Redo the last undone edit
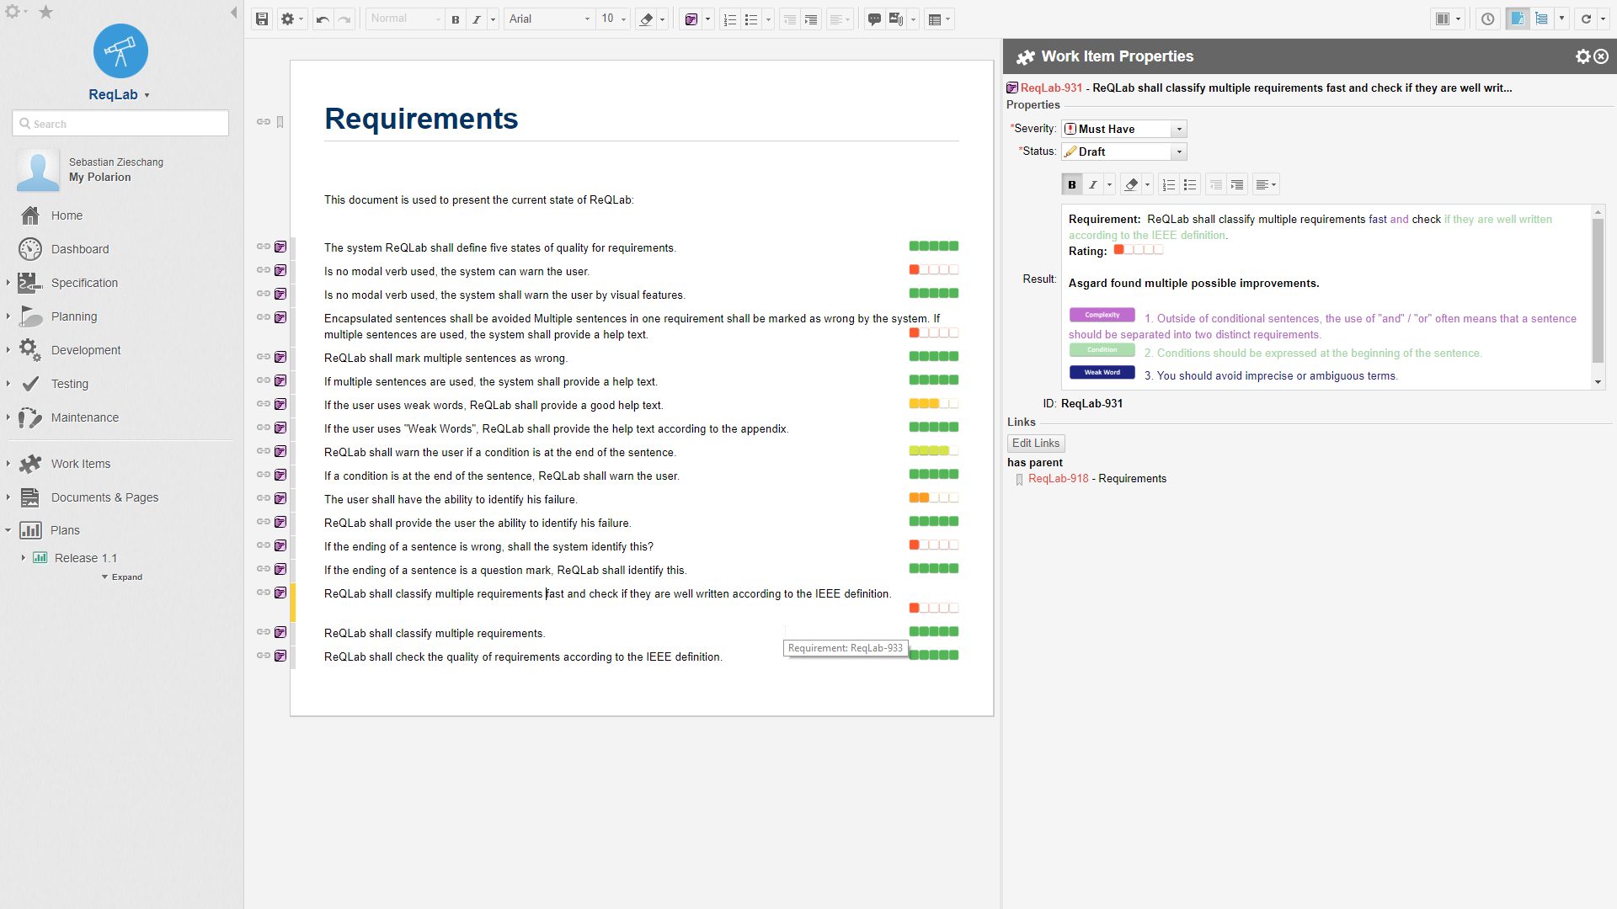This screenshot has height=909, width=1617. tap(344, 19)
